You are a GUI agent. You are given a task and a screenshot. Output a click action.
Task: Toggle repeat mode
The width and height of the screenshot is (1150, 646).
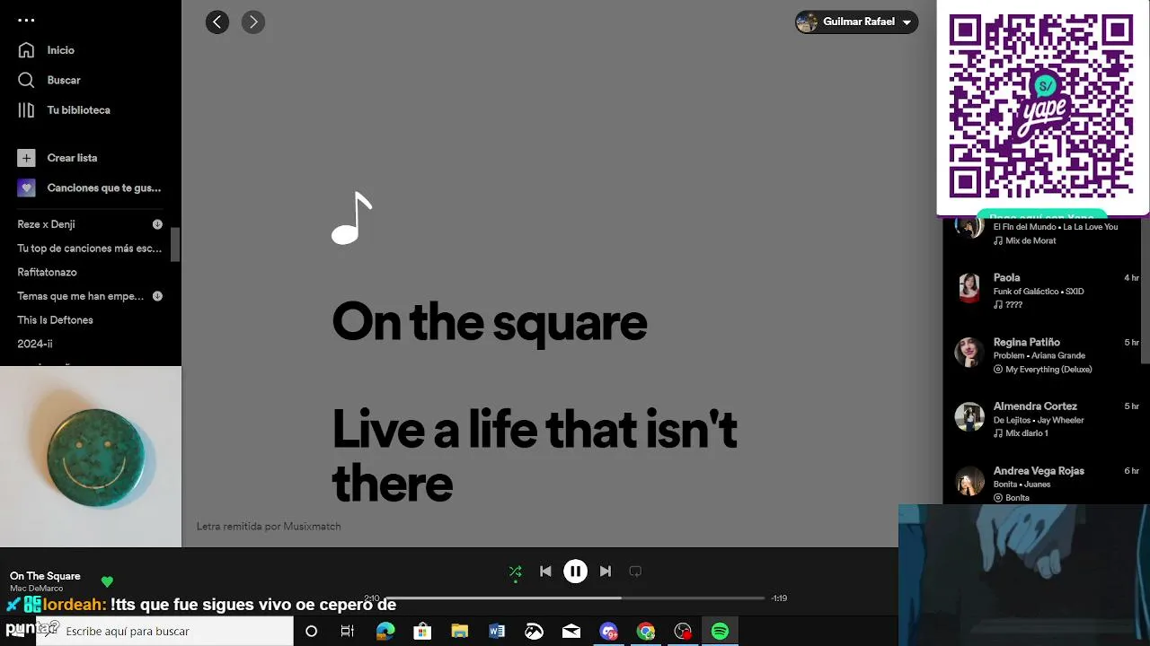pos(635,572)
